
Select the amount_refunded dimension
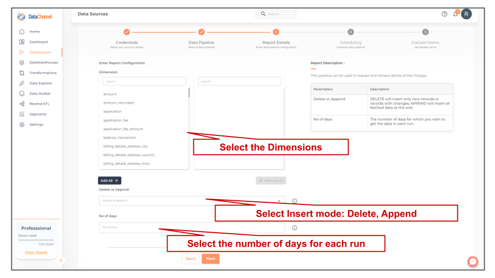(x=119, y=103)
